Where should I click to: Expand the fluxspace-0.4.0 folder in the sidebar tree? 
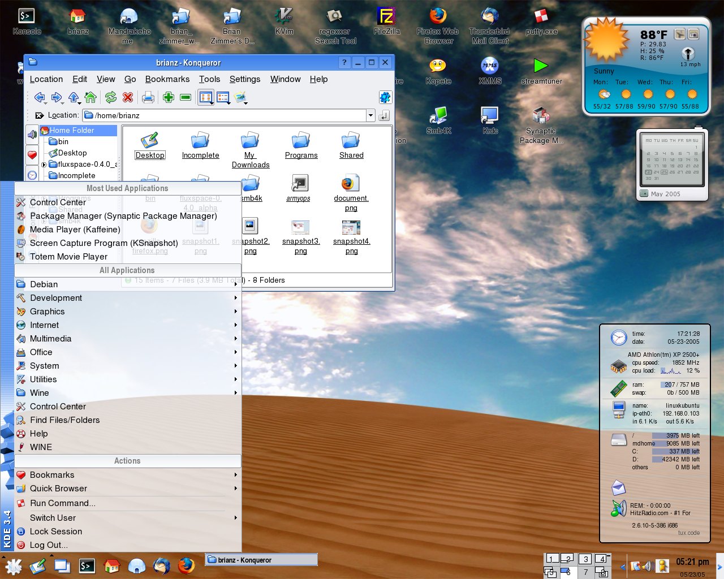point(44,164)
